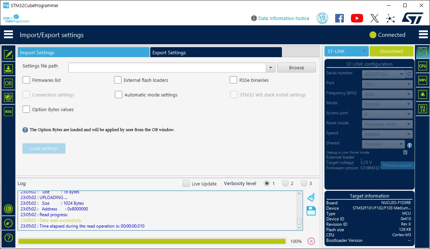Click the 0110 binary icon on right sidebar
The height and width of the screenshot is (249, 430).
click(x=423, y=109)
